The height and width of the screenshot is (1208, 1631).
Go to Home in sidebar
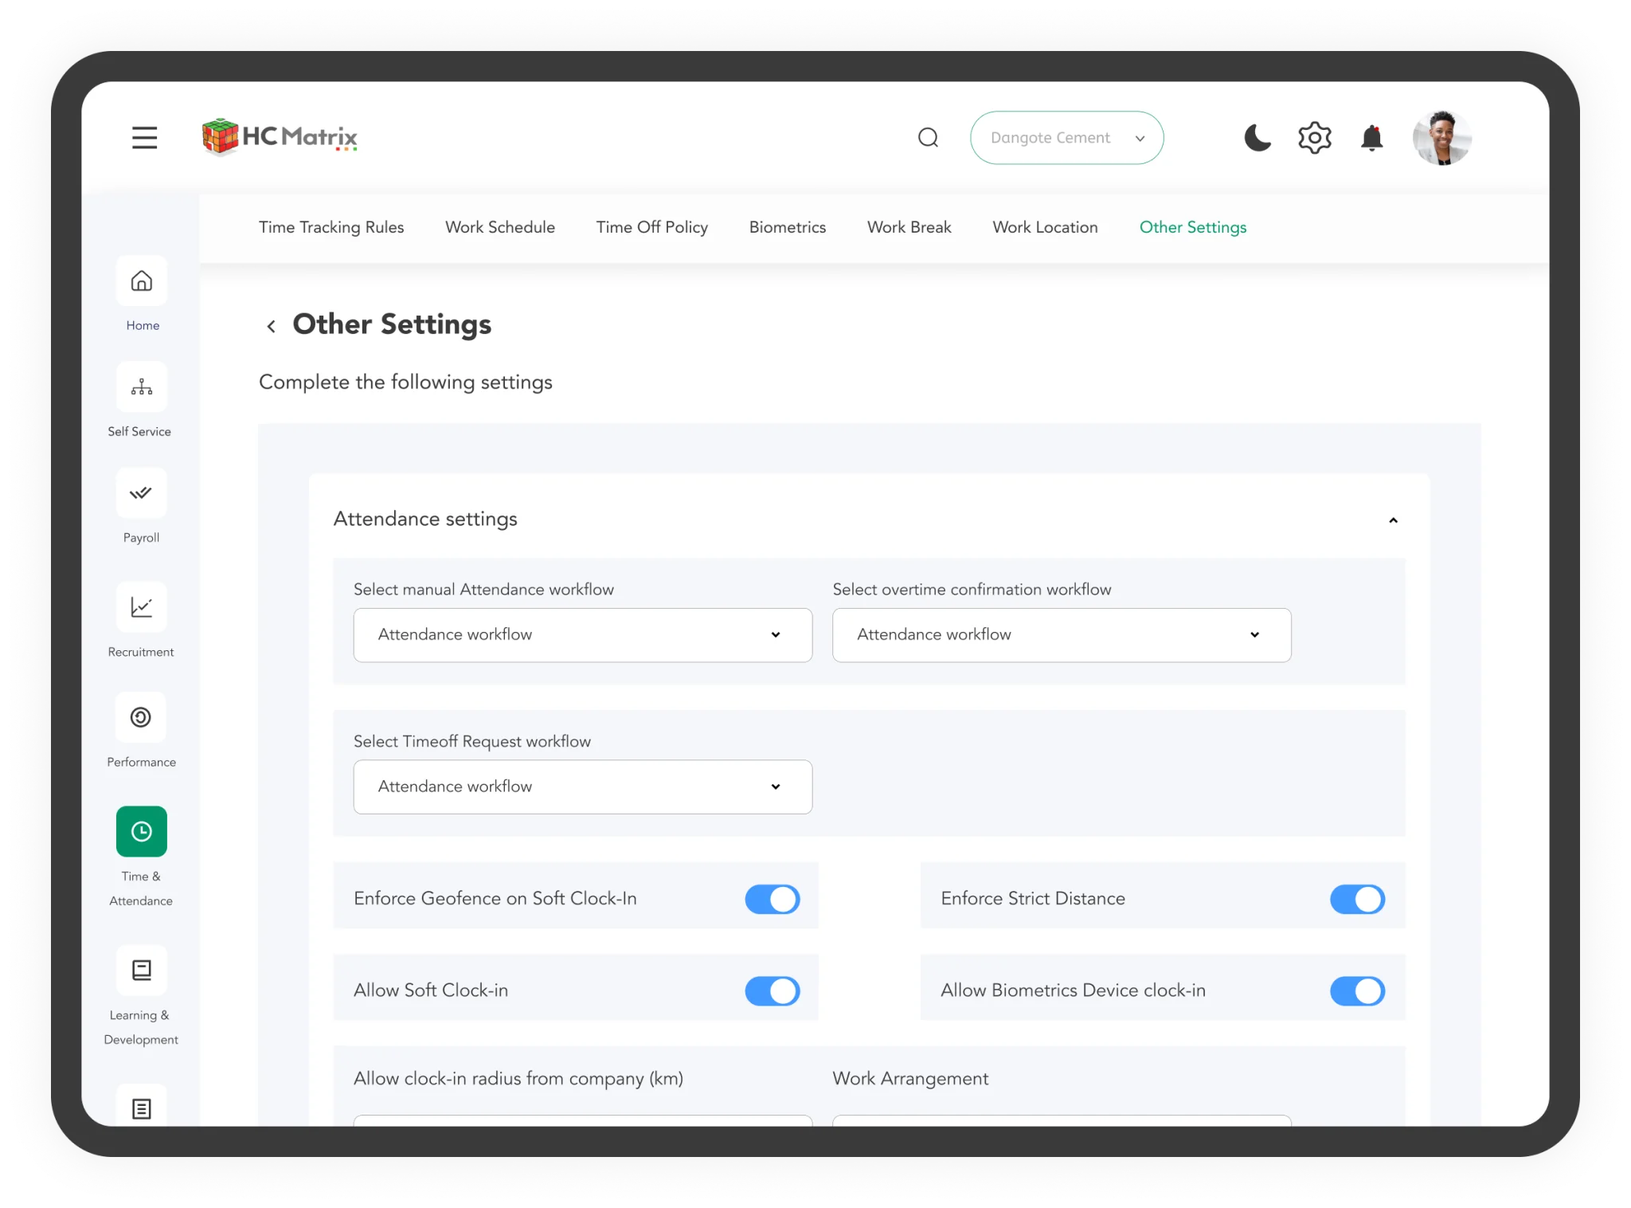pos(142,281)
